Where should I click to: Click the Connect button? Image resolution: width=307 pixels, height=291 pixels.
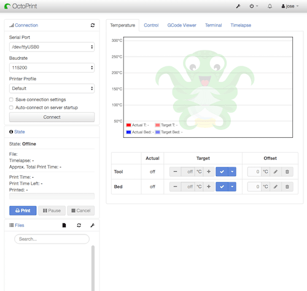click(52, 117)
